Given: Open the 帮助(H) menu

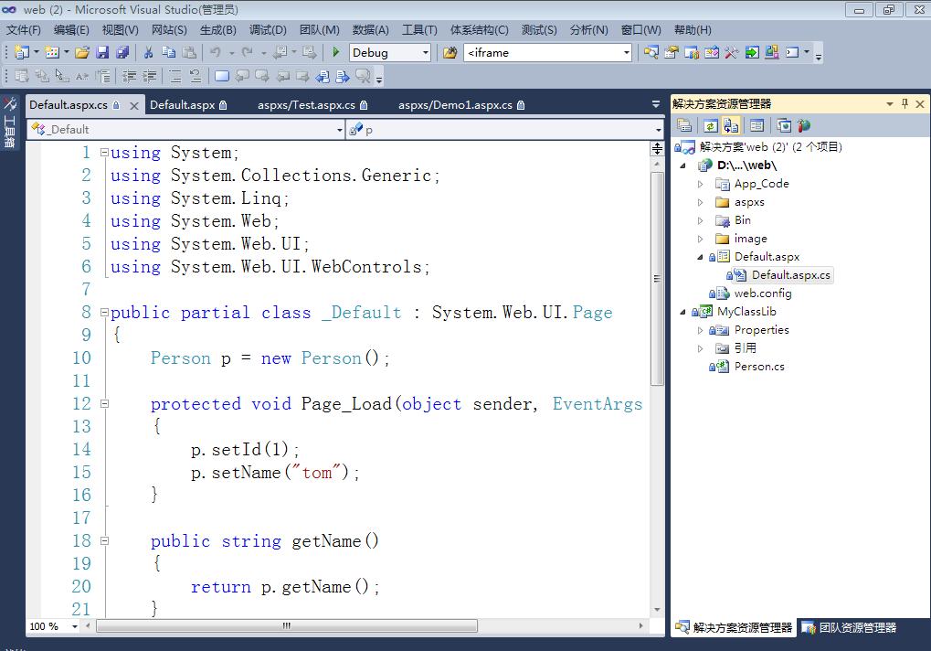Looking at the screenshot, I should [x=693, y=29].
